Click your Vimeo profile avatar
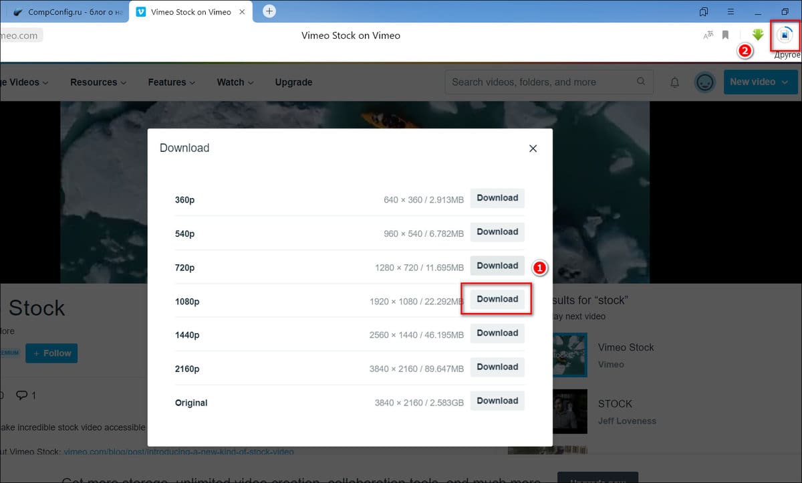 (705, 82)
